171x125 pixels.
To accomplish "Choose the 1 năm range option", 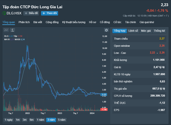I will click(x=41, y=120).
